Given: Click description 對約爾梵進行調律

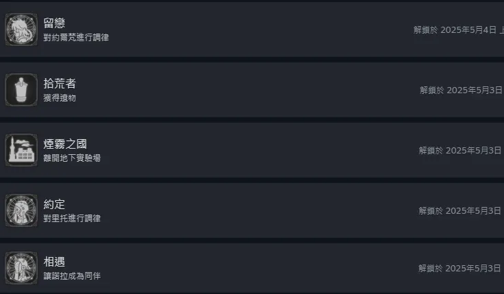Looking at the screenshot, I should [x=76, y=38].
